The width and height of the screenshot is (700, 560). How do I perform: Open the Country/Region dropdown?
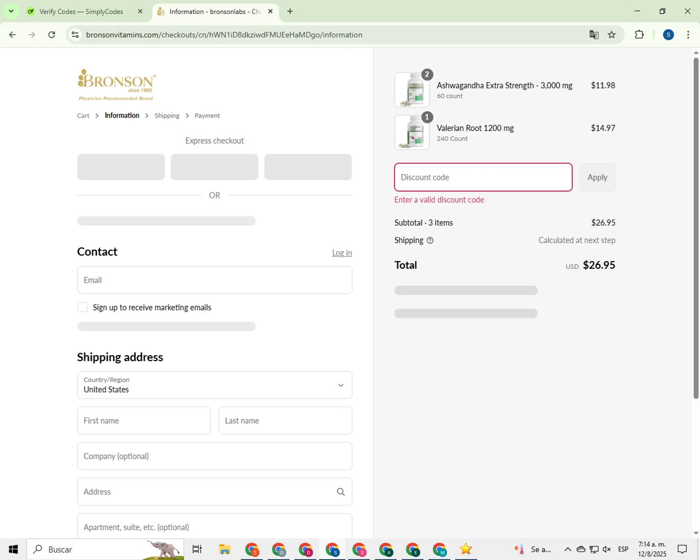[x=215, y=385]
